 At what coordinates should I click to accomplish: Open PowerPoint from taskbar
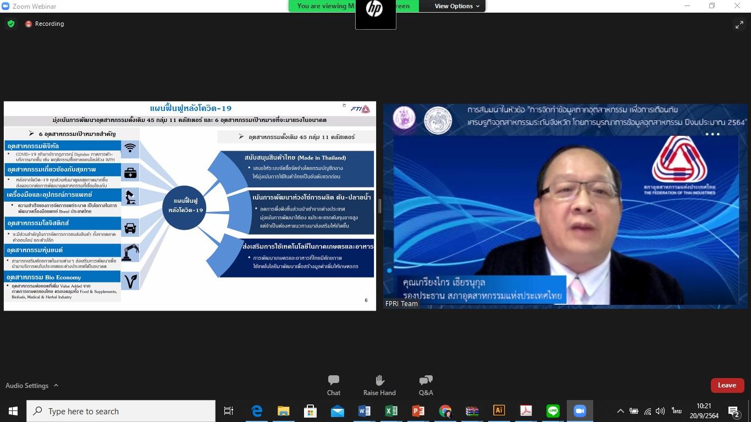click(418, 411)
